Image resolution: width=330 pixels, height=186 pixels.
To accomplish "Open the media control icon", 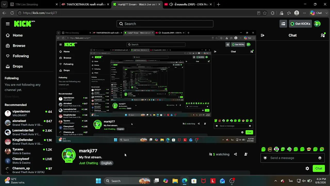I will pyautogui.click(x=281, y=13).
